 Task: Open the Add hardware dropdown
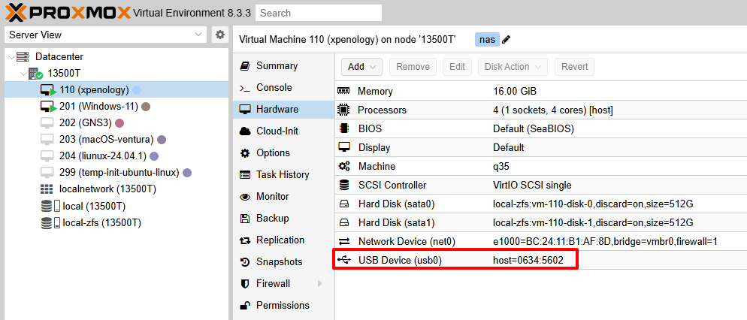[361, 67]
